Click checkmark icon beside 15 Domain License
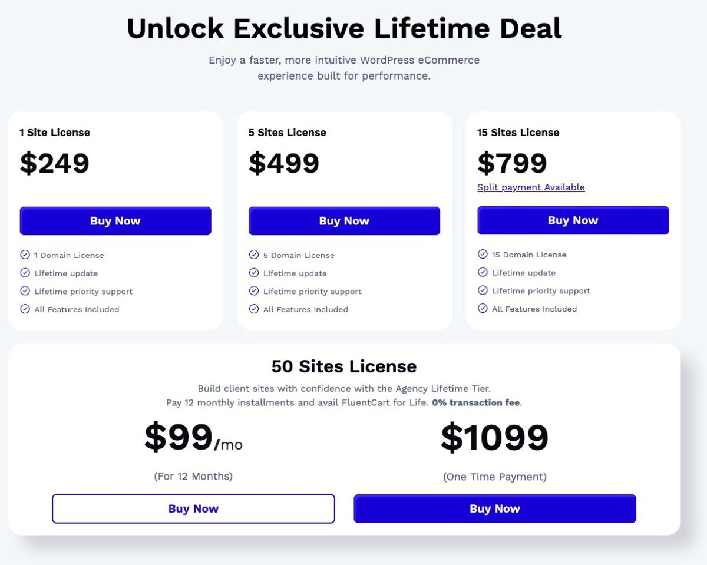707x565 pixels. tap(483, 255)
